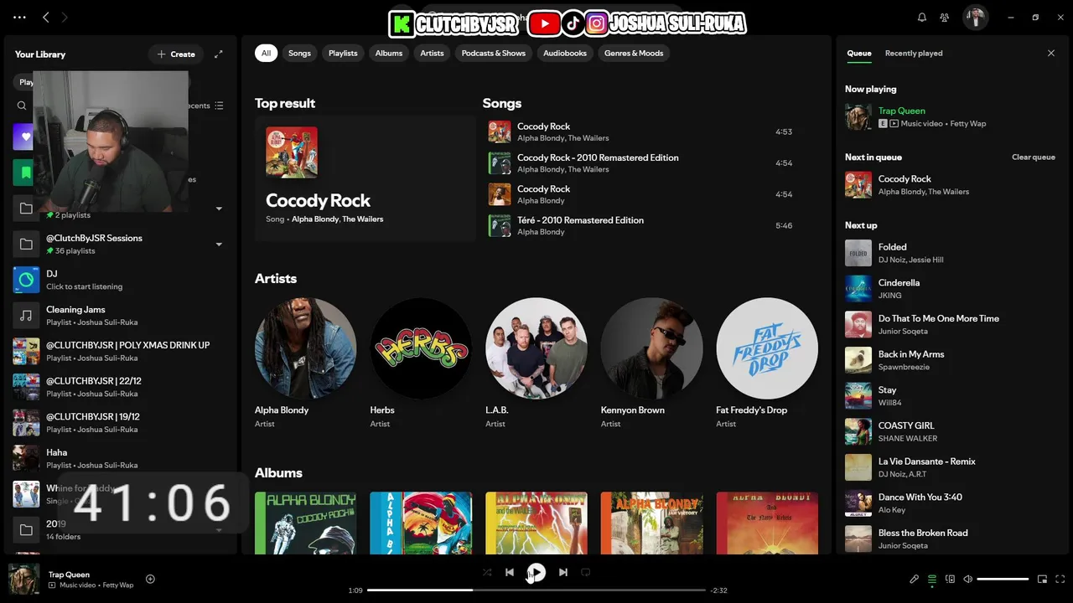Open the @CLUTCHBYJSR | 22/12 playlist
1073x603 pixels.
click(121, 387)
